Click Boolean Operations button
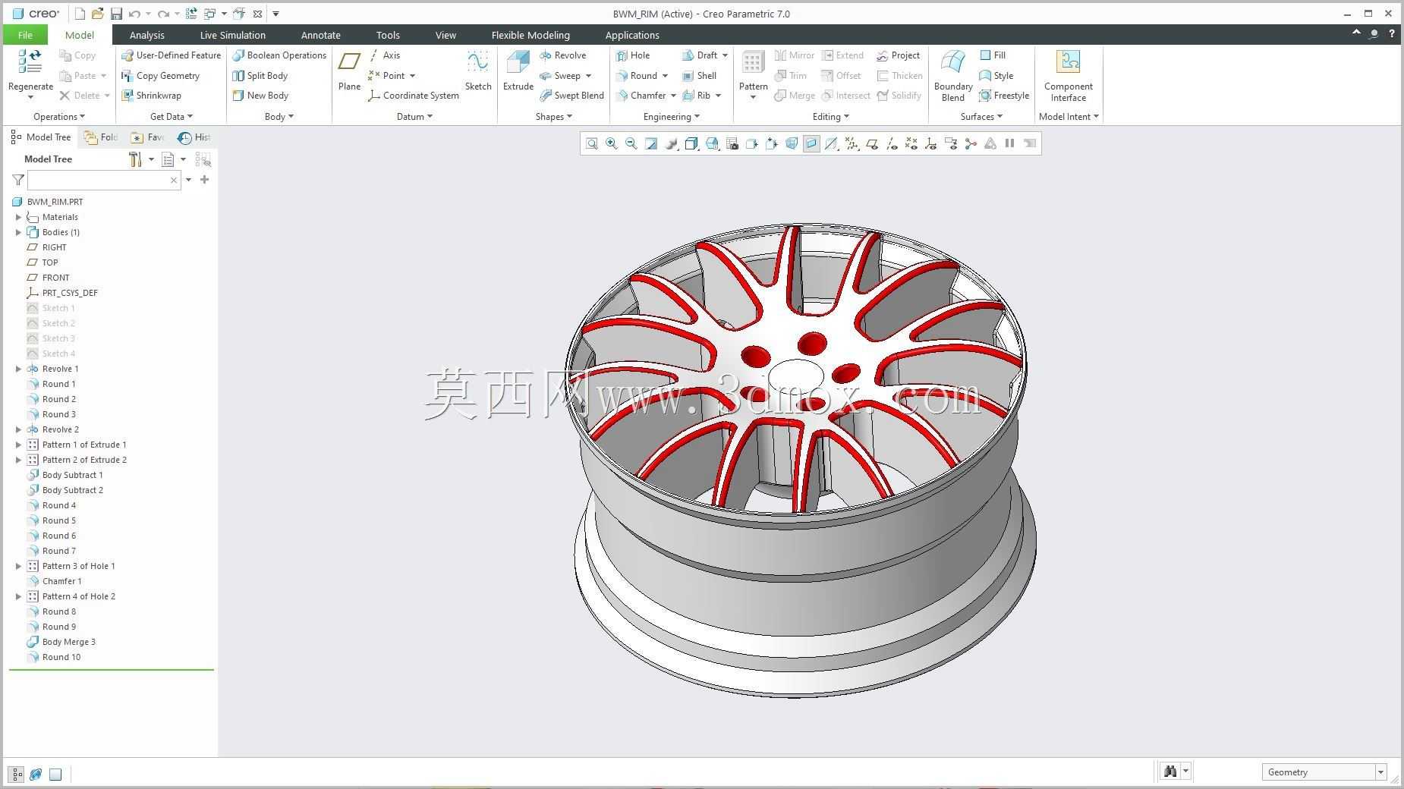The width and height of the screenshot is (1404, 789). [x=279, y=55]
